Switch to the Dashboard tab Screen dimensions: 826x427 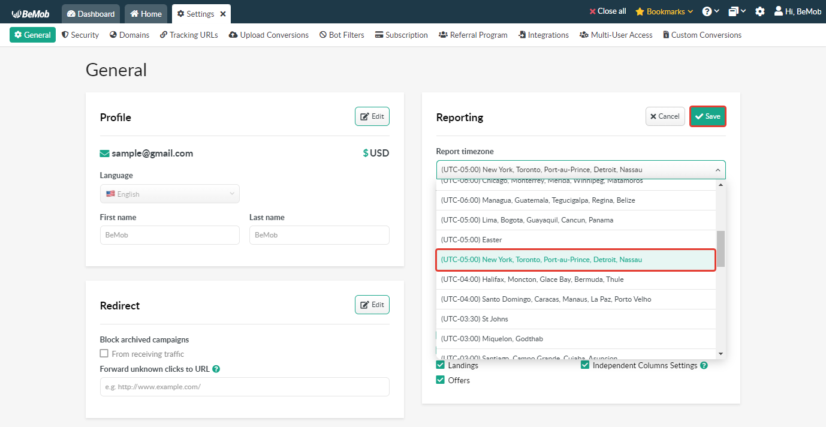pyautogui.click(x=91, y=14)
